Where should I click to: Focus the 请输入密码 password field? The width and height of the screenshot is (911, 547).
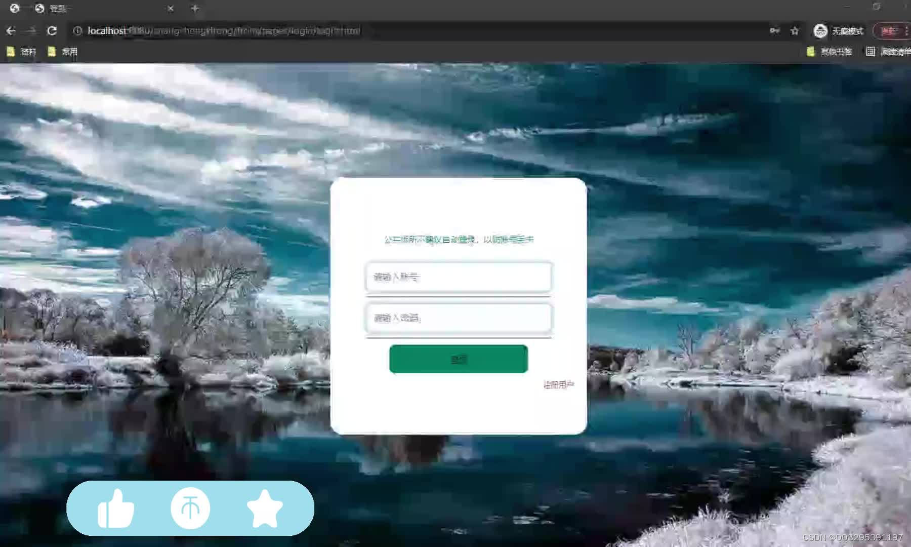[x=459, y=318]
